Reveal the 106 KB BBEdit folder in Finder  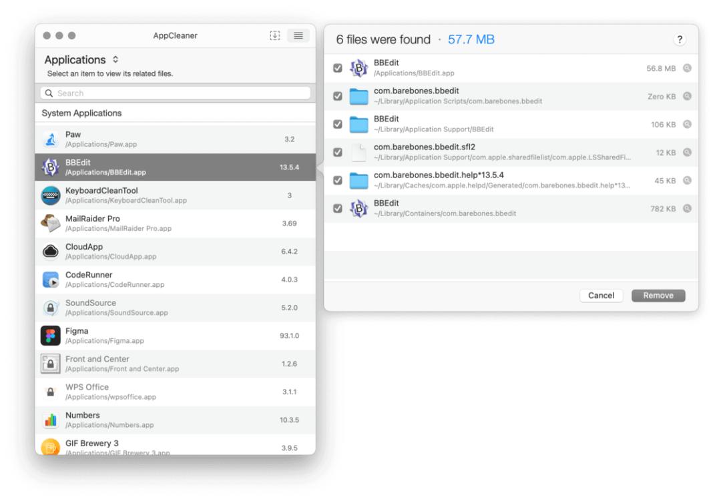pyautogui.click(x=687, y=124)
